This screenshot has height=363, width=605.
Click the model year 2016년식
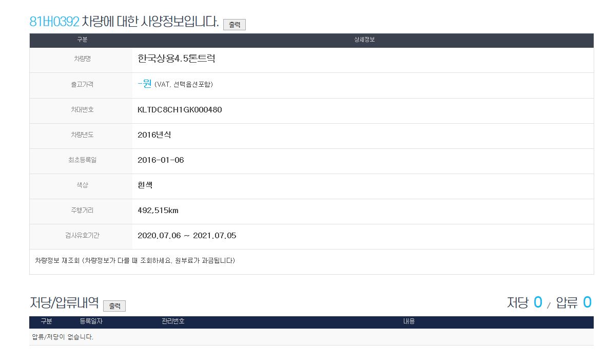pyautogui.click(x=154, y=135)
